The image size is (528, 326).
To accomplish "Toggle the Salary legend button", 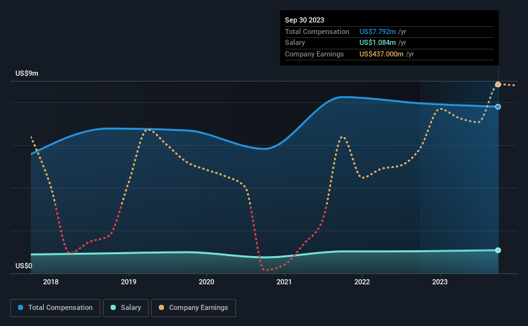I will coord(125,308).
